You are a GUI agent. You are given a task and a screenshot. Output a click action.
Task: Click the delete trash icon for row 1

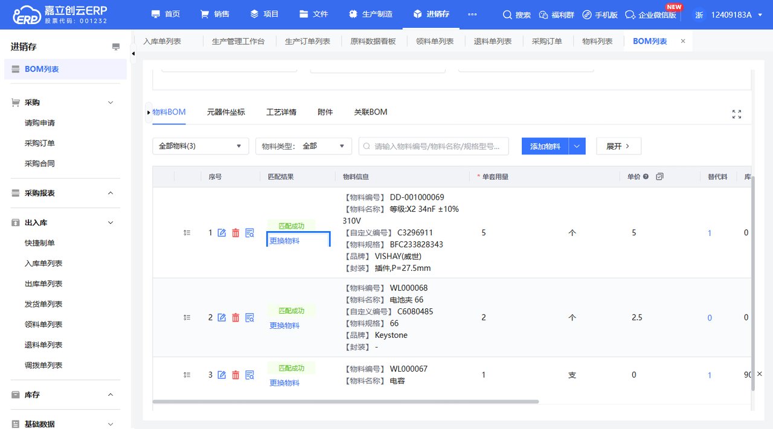point(236,233)
